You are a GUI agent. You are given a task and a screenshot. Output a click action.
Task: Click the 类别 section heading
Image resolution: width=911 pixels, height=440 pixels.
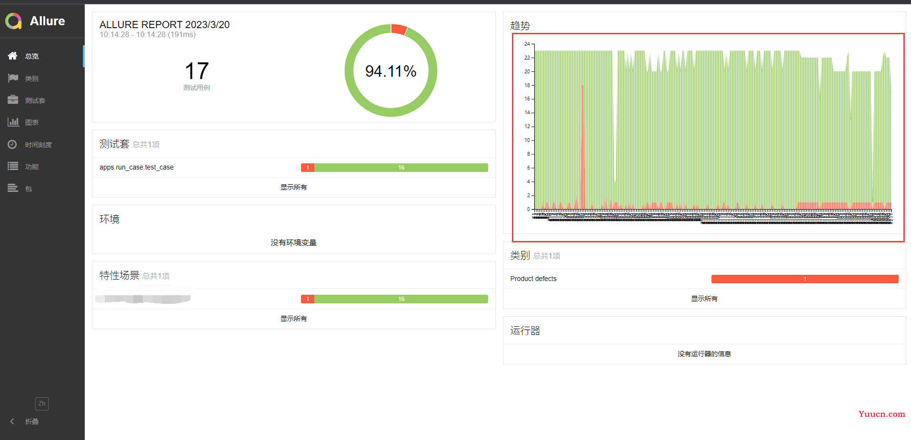520,255
